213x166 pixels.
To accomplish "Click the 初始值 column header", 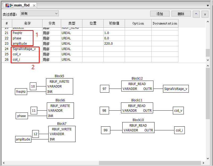I will click(x=114, y=23).
